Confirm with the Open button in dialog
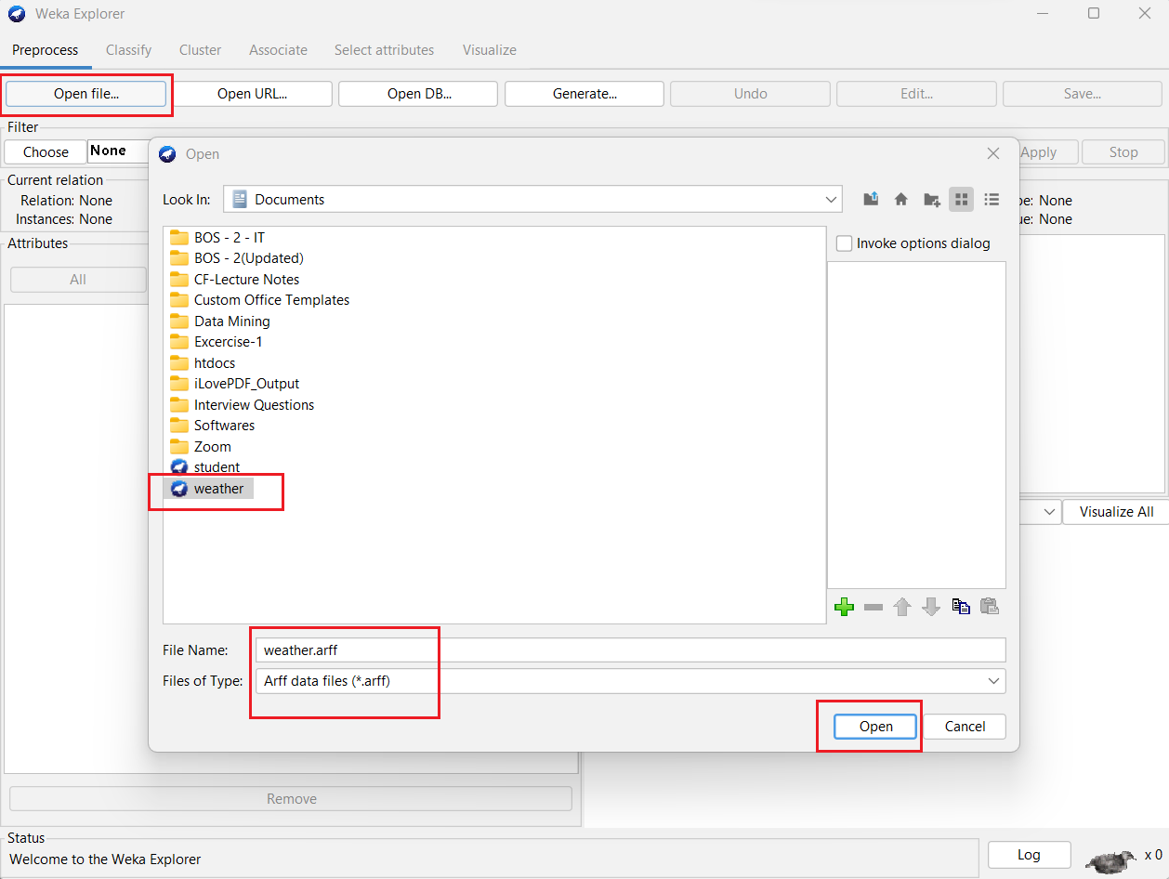1169x879 pixels. tap(875, 727)
